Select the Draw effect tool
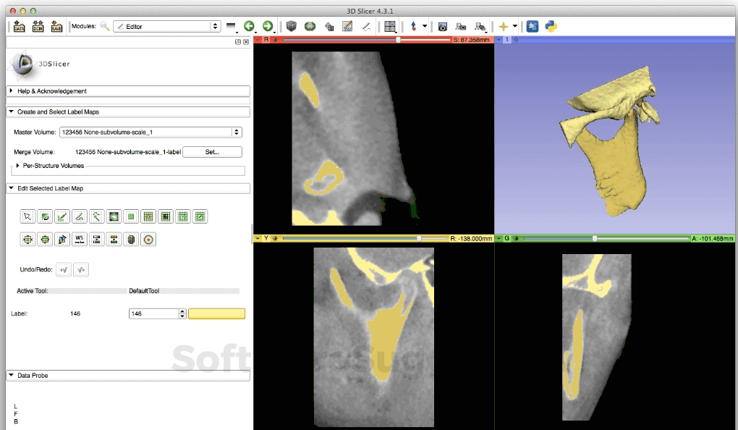 80,216
